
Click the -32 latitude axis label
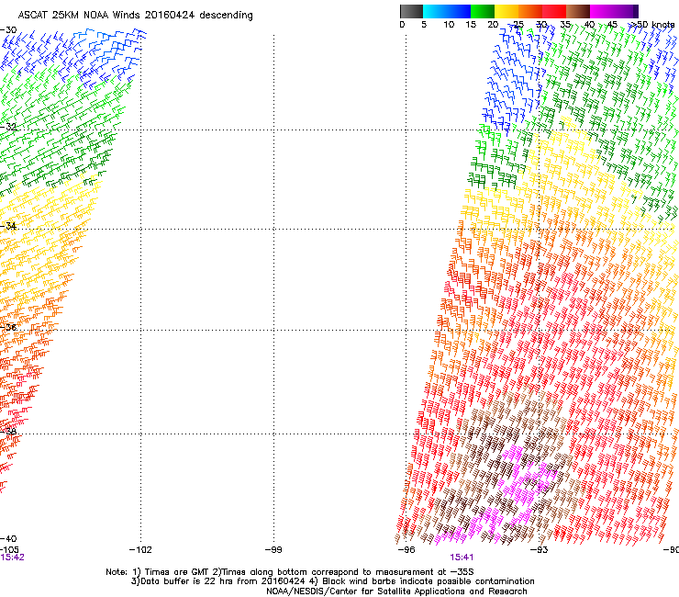point(8,127)
